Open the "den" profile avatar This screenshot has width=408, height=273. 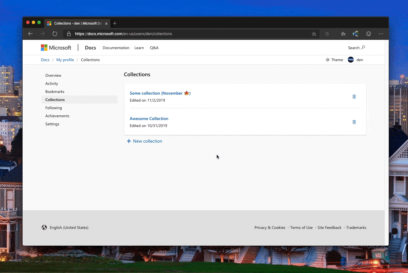pos(351,59)
